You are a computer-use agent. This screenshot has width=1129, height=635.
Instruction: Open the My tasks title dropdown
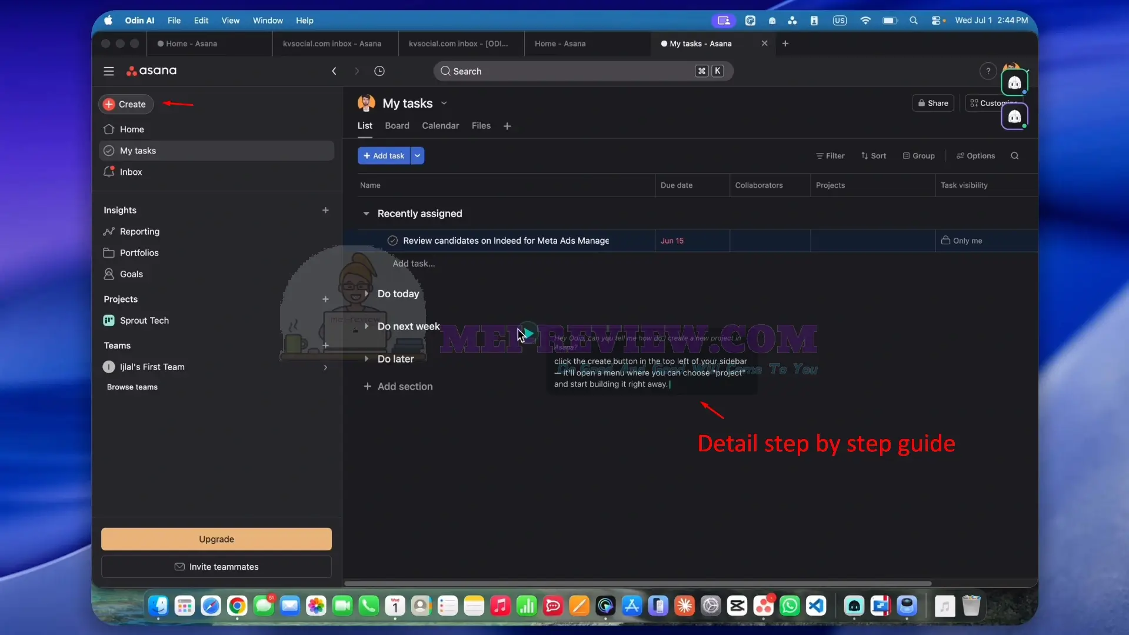pyautogui.click(x=444, y=104)
